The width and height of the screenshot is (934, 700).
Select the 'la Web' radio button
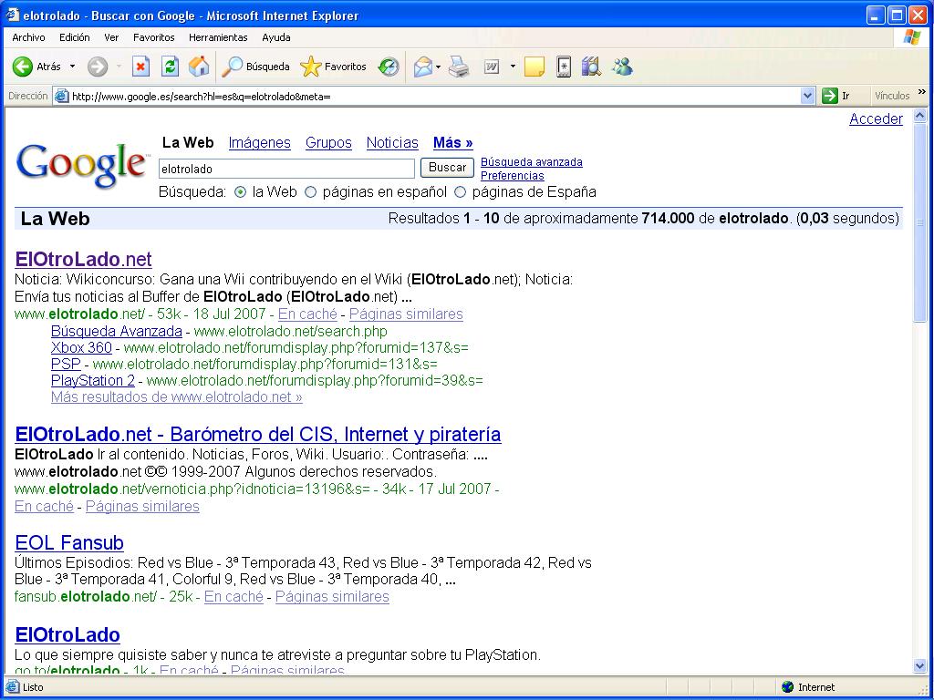(x=241, y=192)
